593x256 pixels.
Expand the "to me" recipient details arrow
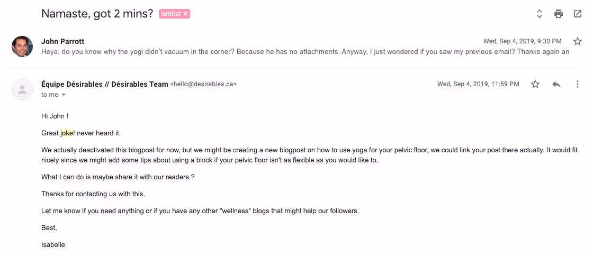(64, 95)
